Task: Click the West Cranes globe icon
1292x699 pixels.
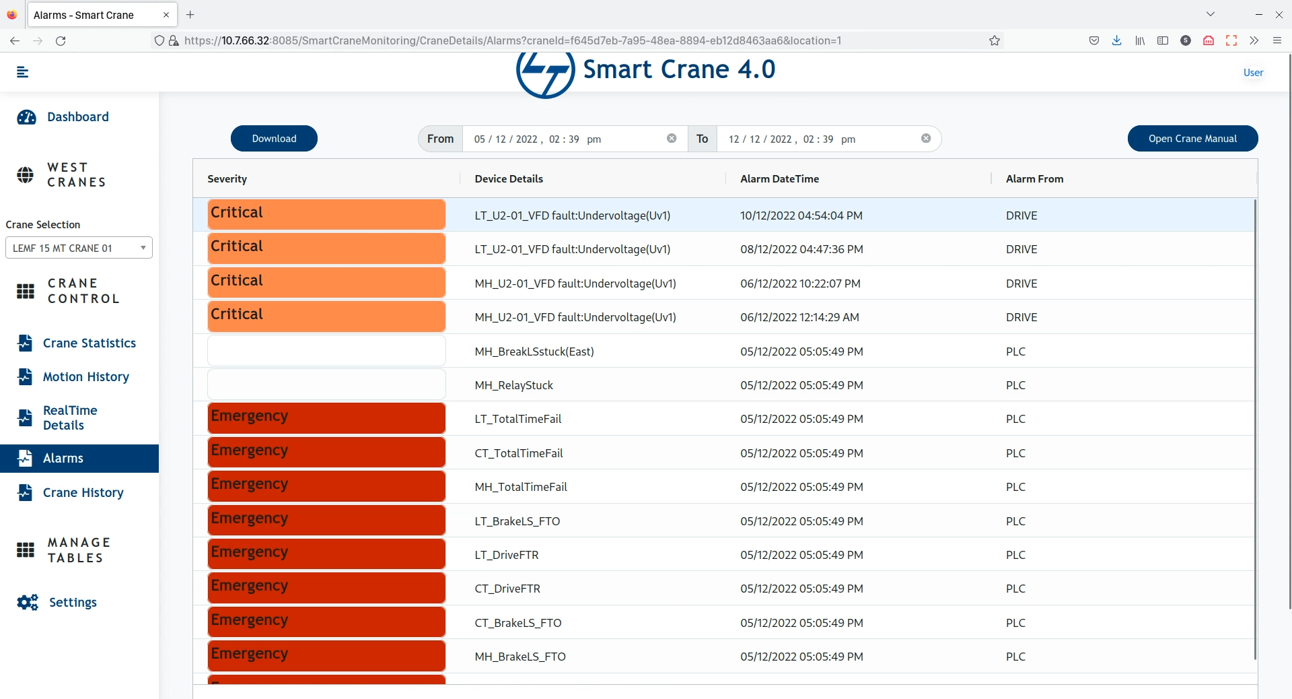Action: 25,175
